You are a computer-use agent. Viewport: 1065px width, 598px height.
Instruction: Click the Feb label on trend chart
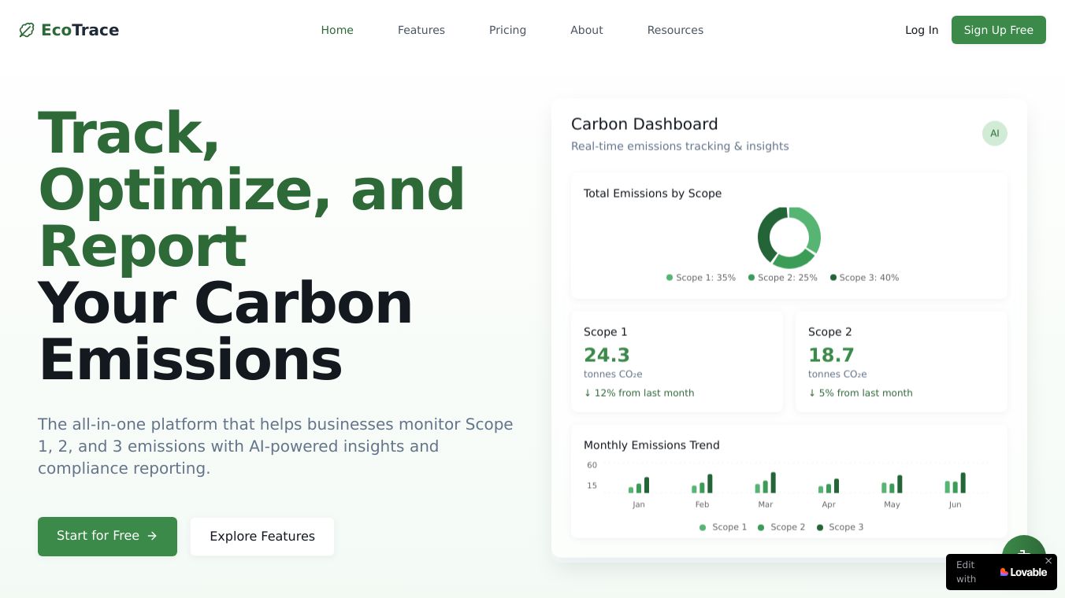click(x=702, y=504)
